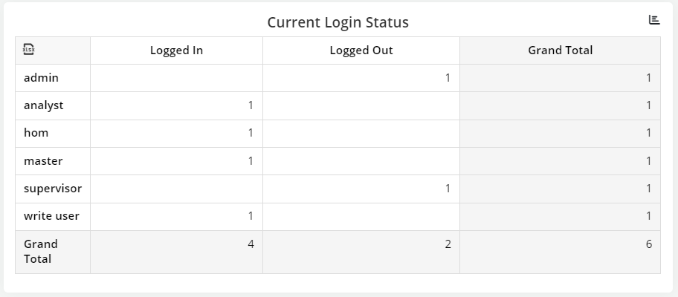This screenshot has width=678, height=297.
Task: Select the master row label
Action: pyautogui.click(x=43, y=161)
